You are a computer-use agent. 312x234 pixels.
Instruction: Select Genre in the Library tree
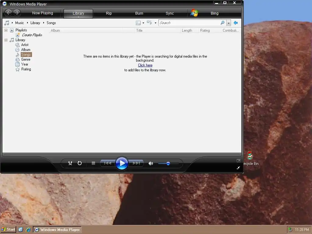click(x=26, y=59)
